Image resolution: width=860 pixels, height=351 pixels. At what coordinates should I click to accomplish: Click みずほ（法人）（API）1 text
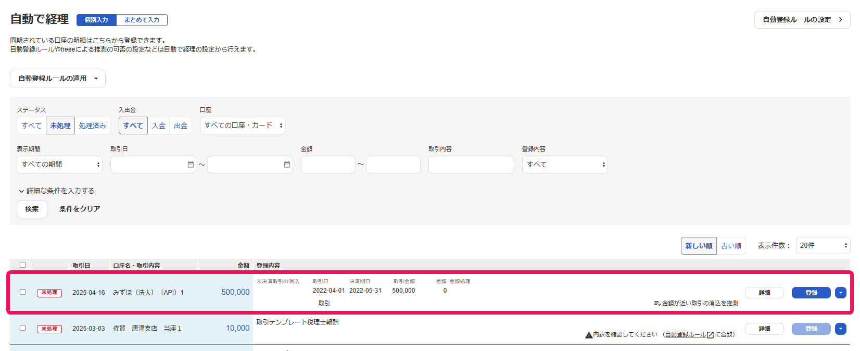[148, 293]
